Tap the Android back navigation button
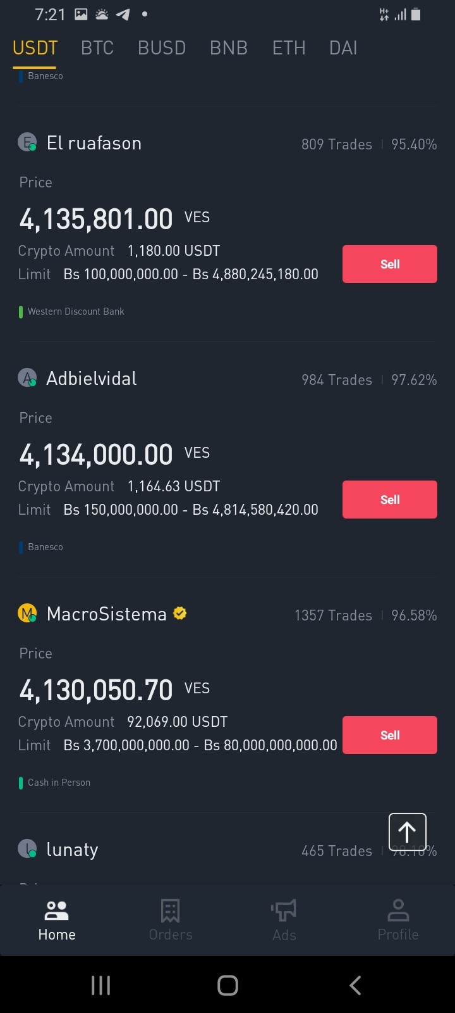The width and height of the screenshot is (455, 1013). point(355,985)
